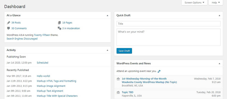The height and width of the screenshot is (99, 227).
Task: Open the Hello world! post
Action: 44,76
